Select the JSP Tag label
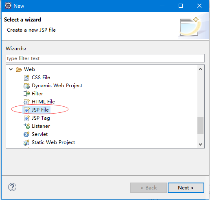Viewport: 210px width, 200px height. tap(41, 118)
